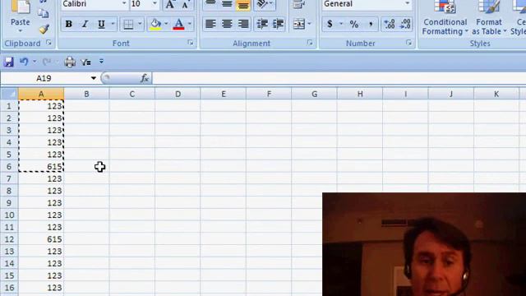Align text right
The image size is (526, 296).
click(243, 24)
